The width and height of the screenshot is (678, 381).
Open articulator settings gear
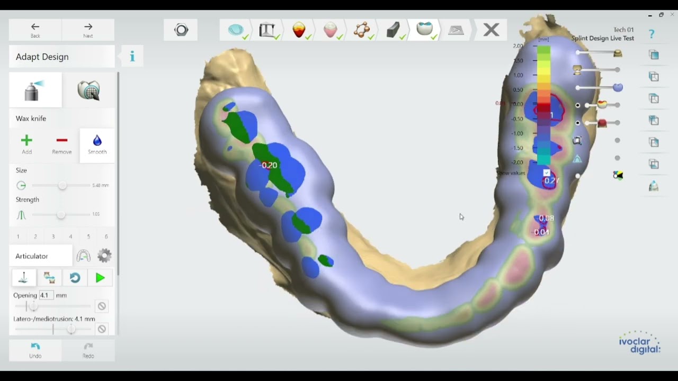coord(104,256)
